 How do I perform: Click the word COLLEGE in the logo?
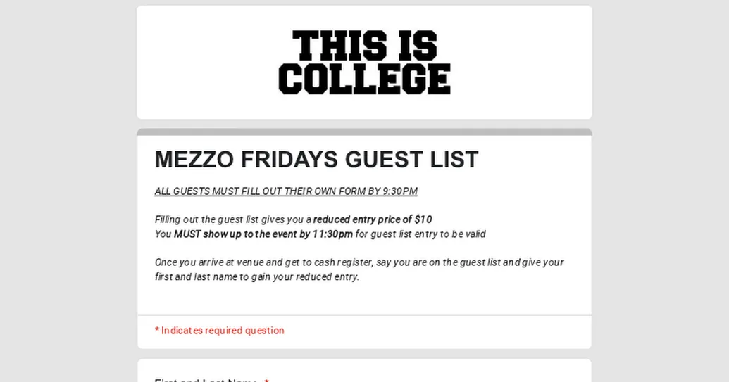point(364,79)
